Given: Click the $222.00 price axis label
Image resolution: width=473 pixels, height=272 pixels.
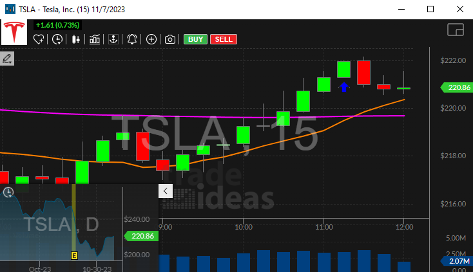Looking at the screenshot, I should [x=453, y=60].
